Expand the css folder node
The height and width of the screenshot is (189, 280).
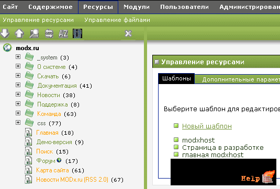coord(18,122)
